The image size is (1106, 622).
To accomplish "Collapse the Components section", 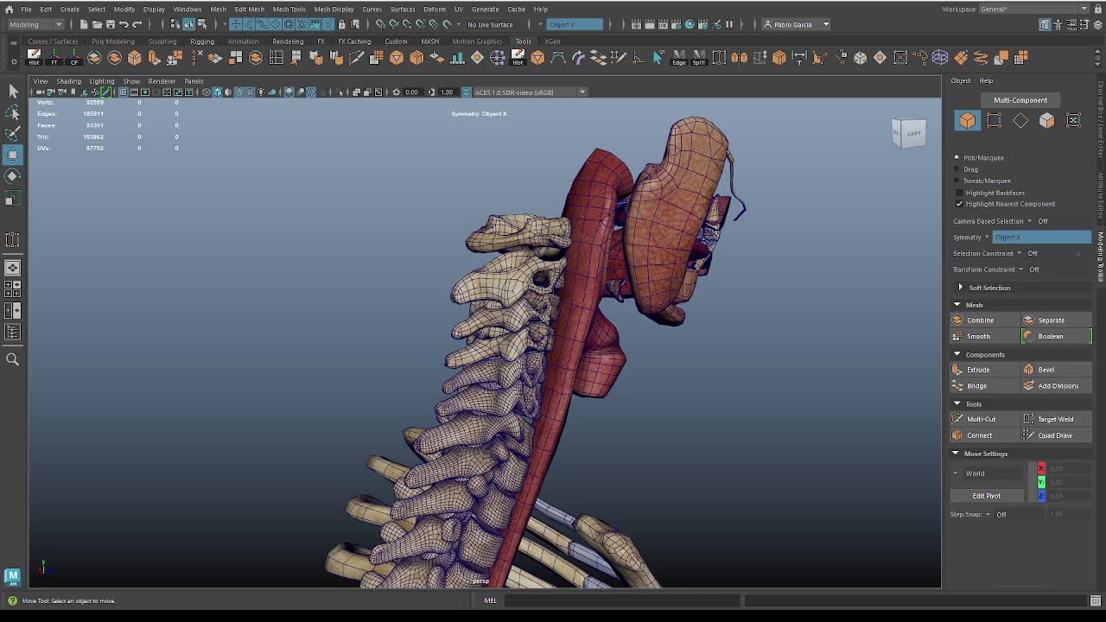I will click(957, 354).
